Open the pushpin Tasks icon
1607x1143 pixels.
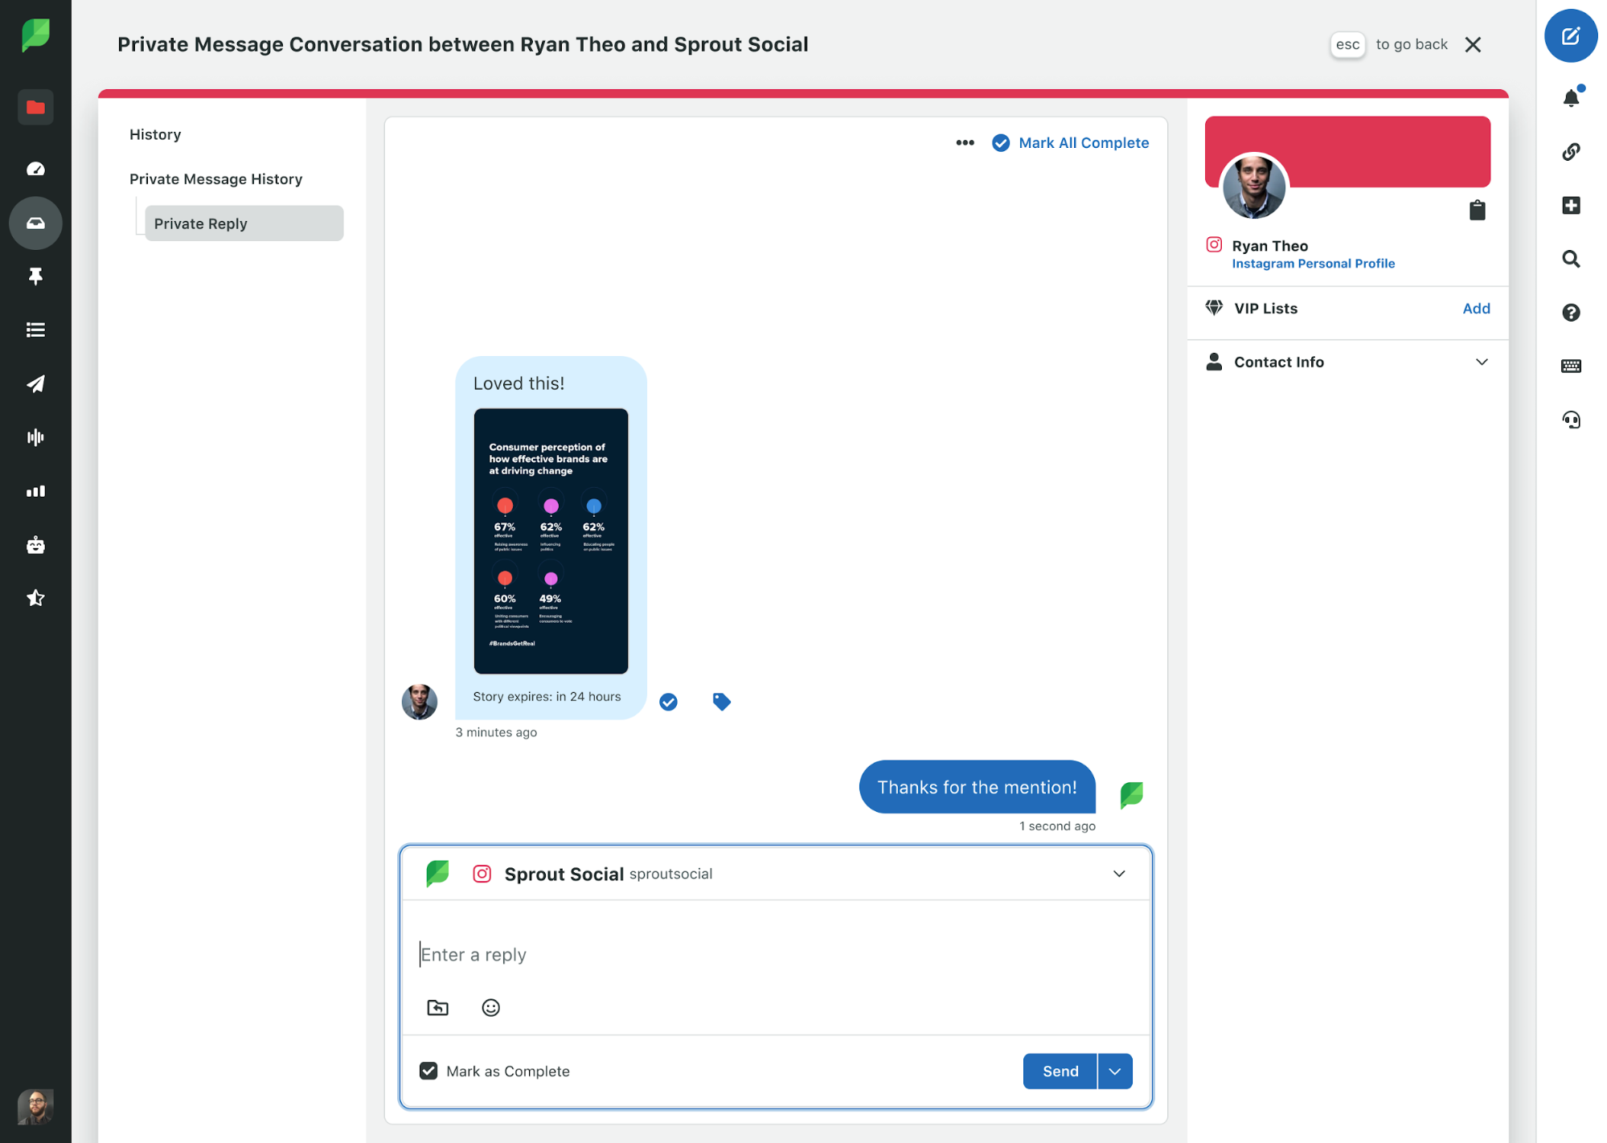point(35,276)
